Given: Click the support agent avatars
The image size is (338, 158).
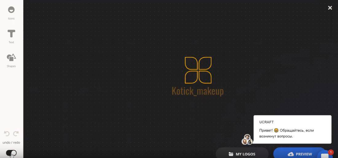Looking at the screenshot, I should (247, 140).
